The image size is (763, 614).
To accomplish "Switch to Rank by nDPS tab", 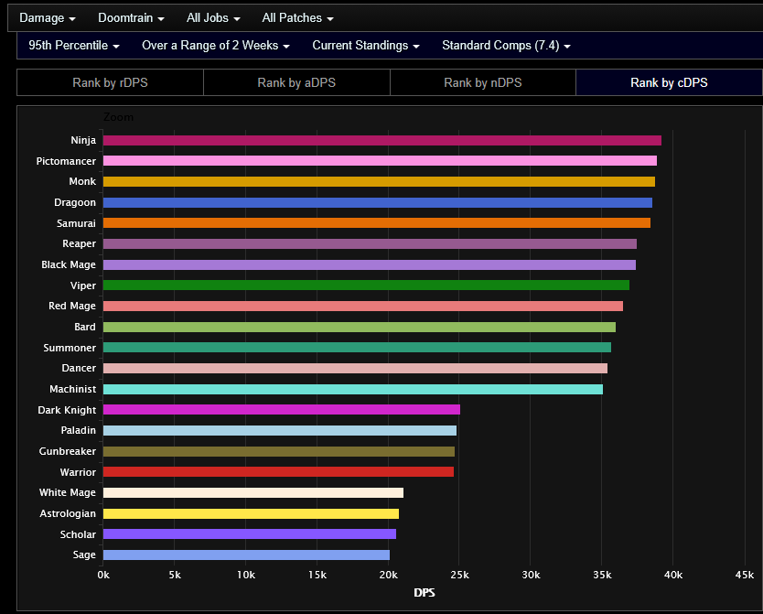I will [x=483, y=82].
